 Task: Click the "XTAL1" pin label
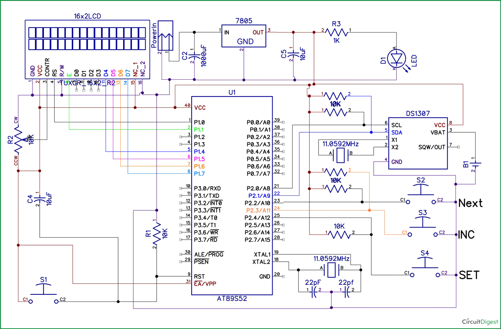(x=262, y=254)
